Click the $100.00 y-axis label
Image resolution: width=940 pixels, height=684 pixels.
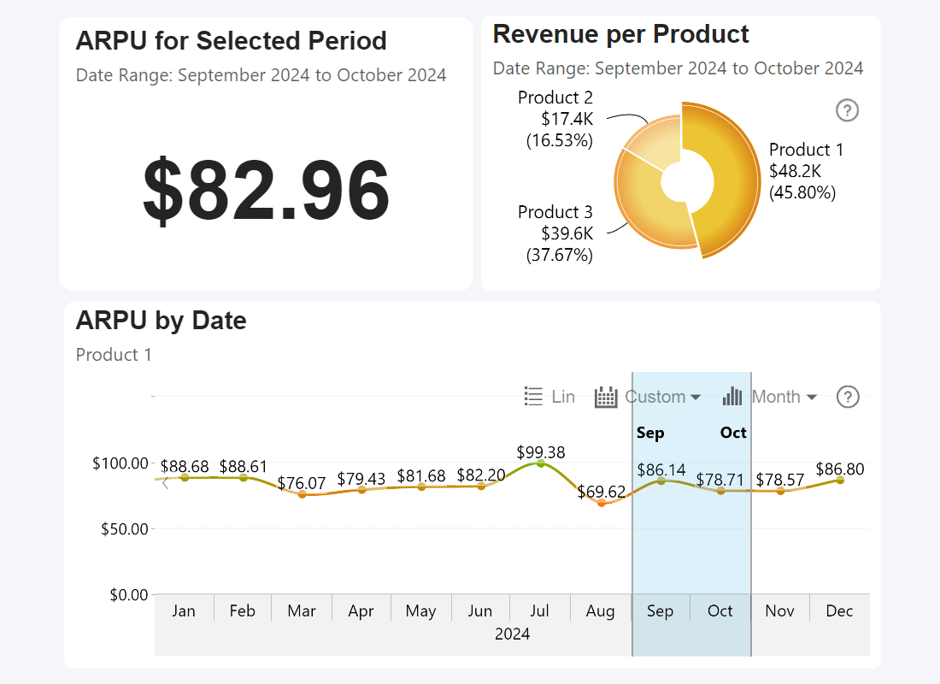[120, 463]
